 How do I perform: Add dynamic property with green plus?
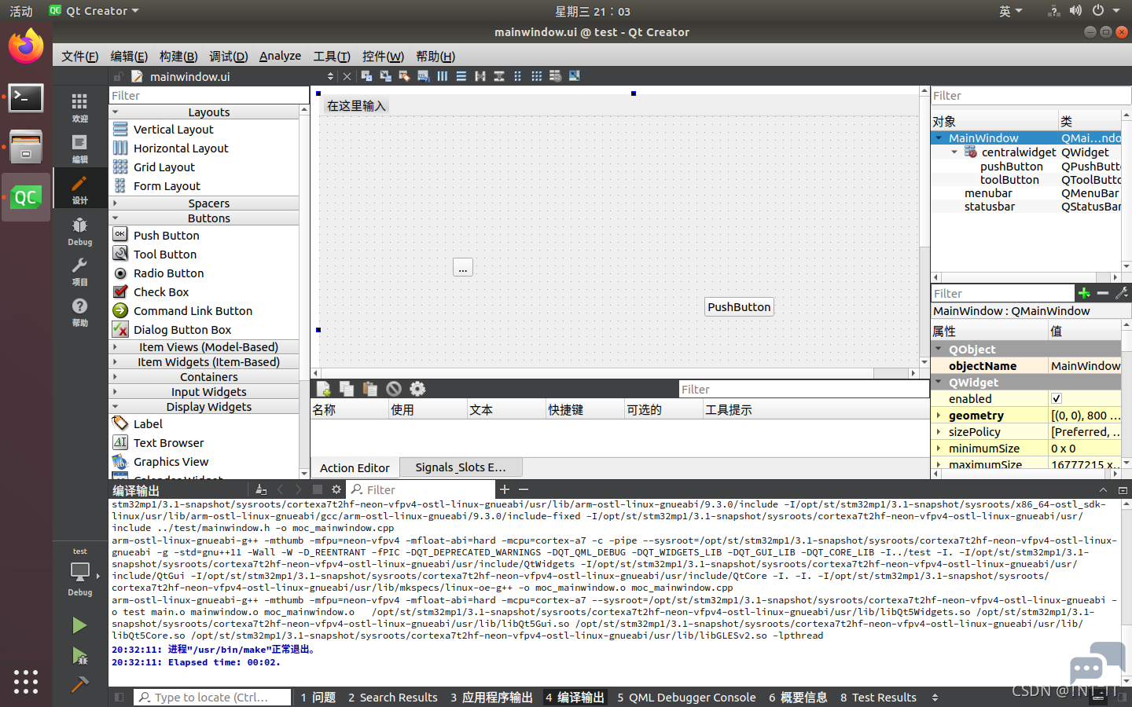[x=1084, y=293]
